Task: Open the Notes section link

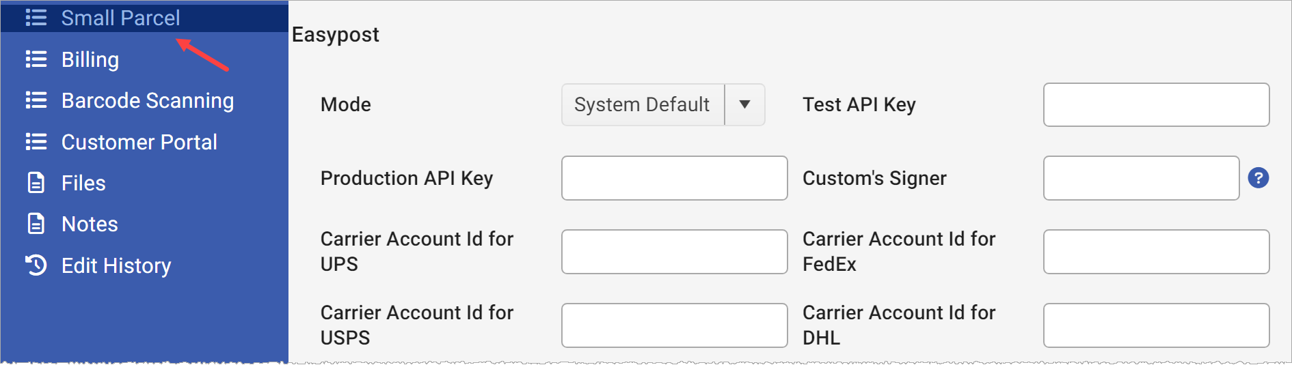Action: click(90, 224)
